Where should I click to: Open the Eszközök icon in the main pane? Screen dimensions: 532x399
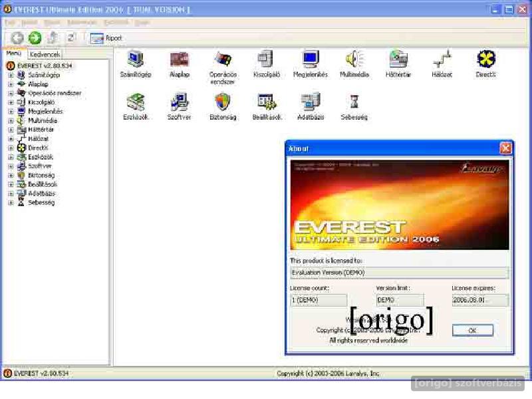tap(136, 106)
